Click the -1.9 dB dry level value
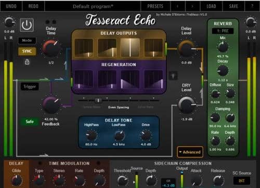Screen dimensions: 260x188 pos(186,119)
